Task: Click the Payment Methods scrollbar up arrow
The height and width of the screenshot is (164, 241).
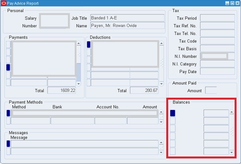Action: [x=161, y=112]
